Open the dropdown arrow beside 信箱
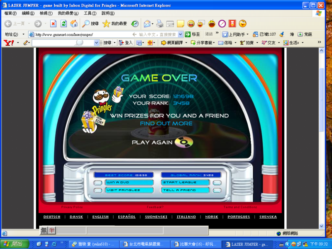Screen dimensions: 332x249 pos(235,43)
